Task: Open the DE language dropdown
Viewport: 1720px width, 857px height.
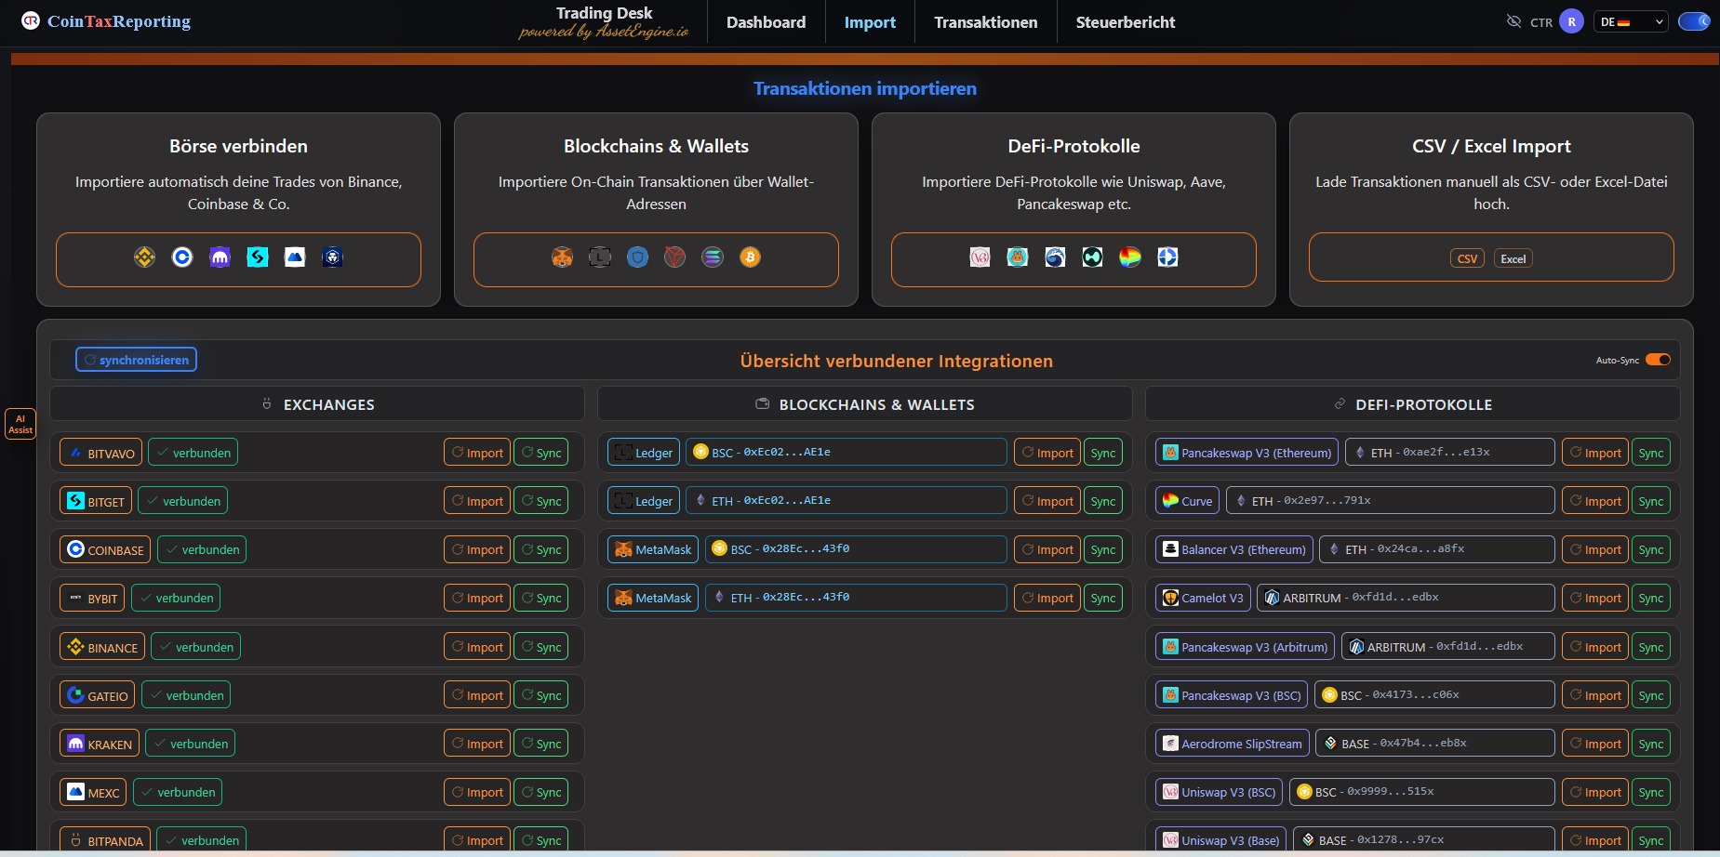Action: click(x=1631, y=21)
